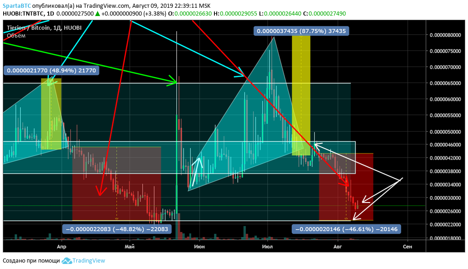This screenshot has height=269, width=468.
Task: Select the 1D interval label in the header
Action: pyautogui.click(x=51, y=14)
